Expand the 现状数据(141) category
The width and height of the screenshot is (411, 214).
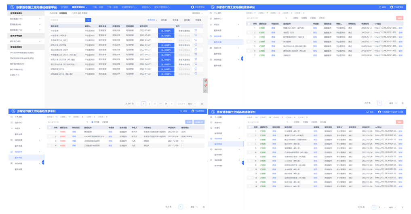[40, 19]
